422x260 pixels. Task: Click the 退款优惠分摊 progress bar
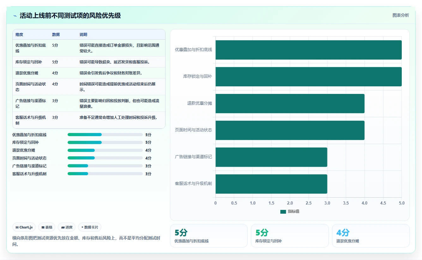coord(105,150)
